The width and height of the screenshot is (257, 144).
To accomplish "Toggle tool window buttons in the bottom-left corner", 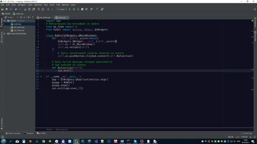I will [2, 137].
